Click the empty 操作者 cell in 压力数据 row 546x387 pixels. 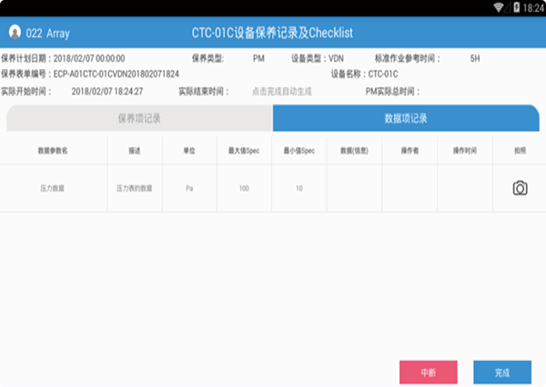[x=409, y=188]
